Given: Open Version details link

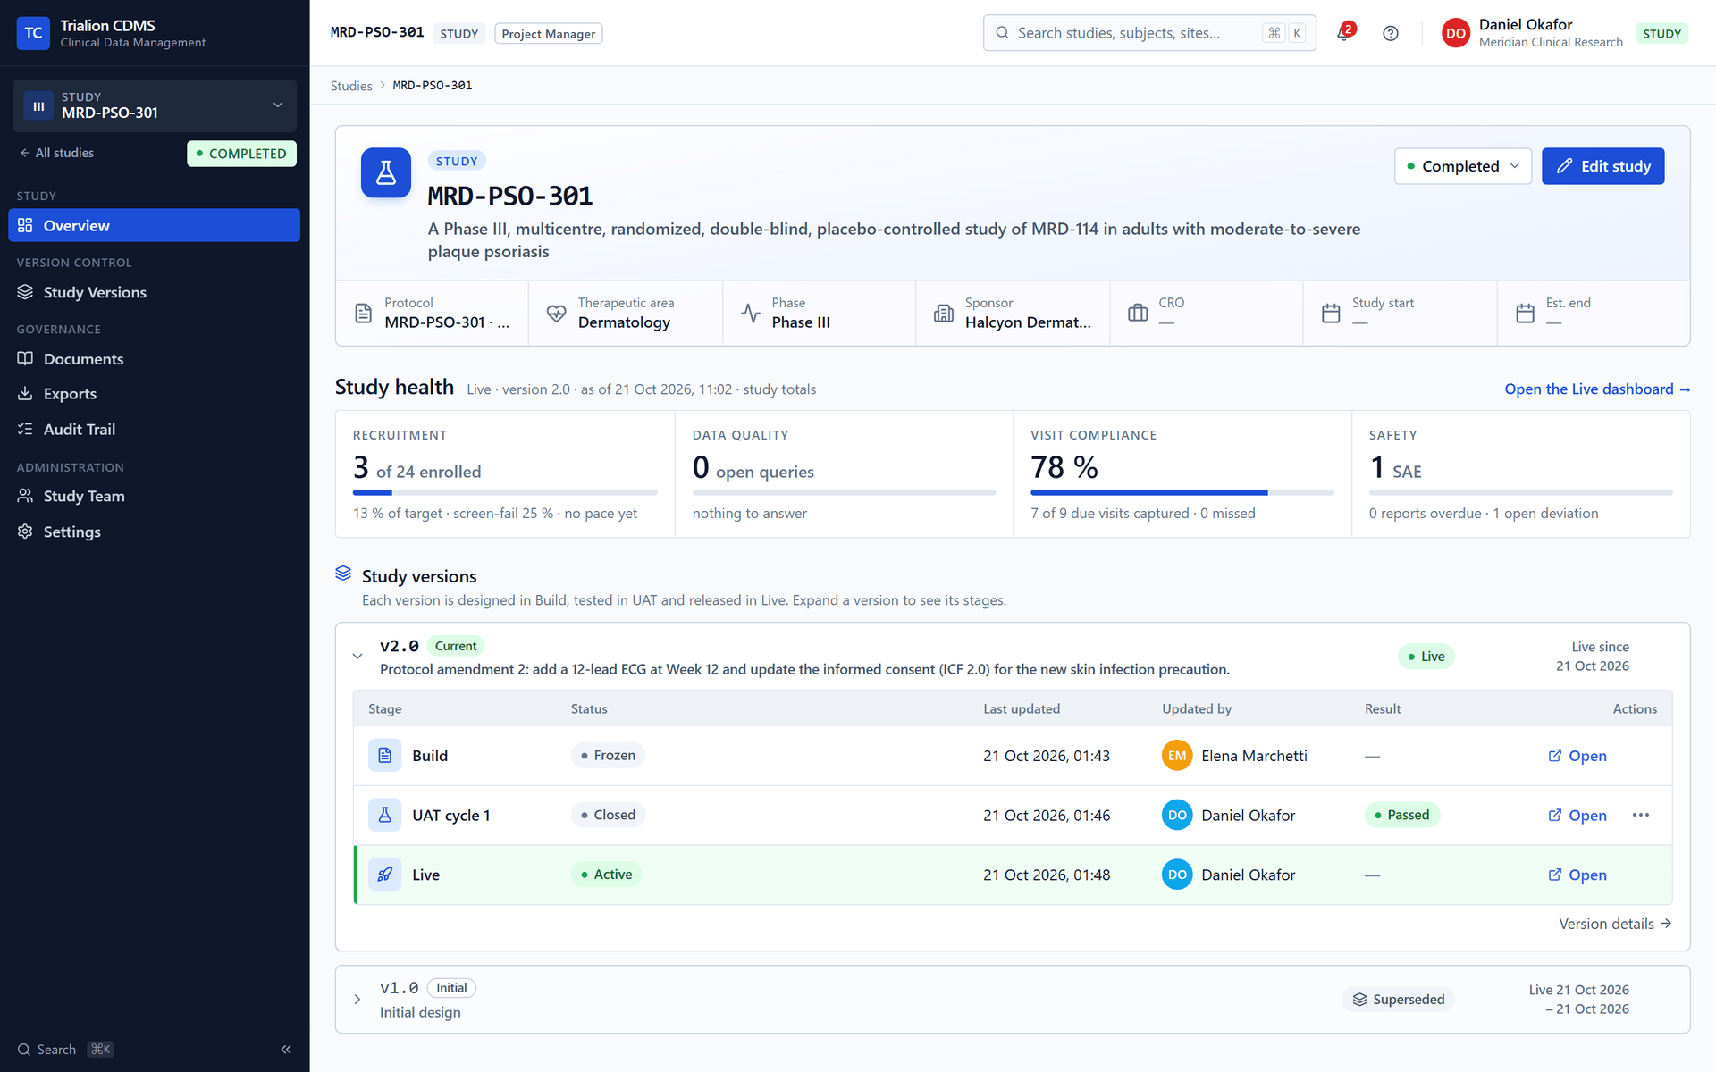Looking at the screenshot, I should click(1615, 924).
